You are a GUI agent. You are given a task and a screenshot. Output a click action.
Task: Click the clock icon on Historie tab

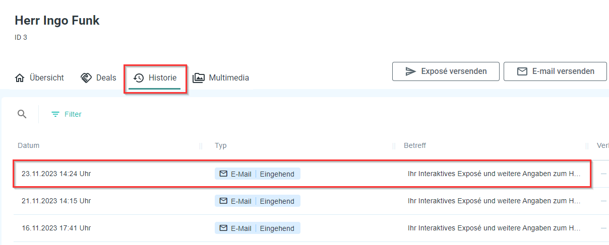[139, 78]
